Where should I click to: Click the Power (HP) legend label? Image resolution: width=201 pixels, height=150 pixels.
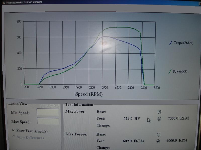click(x=180, y=71)
